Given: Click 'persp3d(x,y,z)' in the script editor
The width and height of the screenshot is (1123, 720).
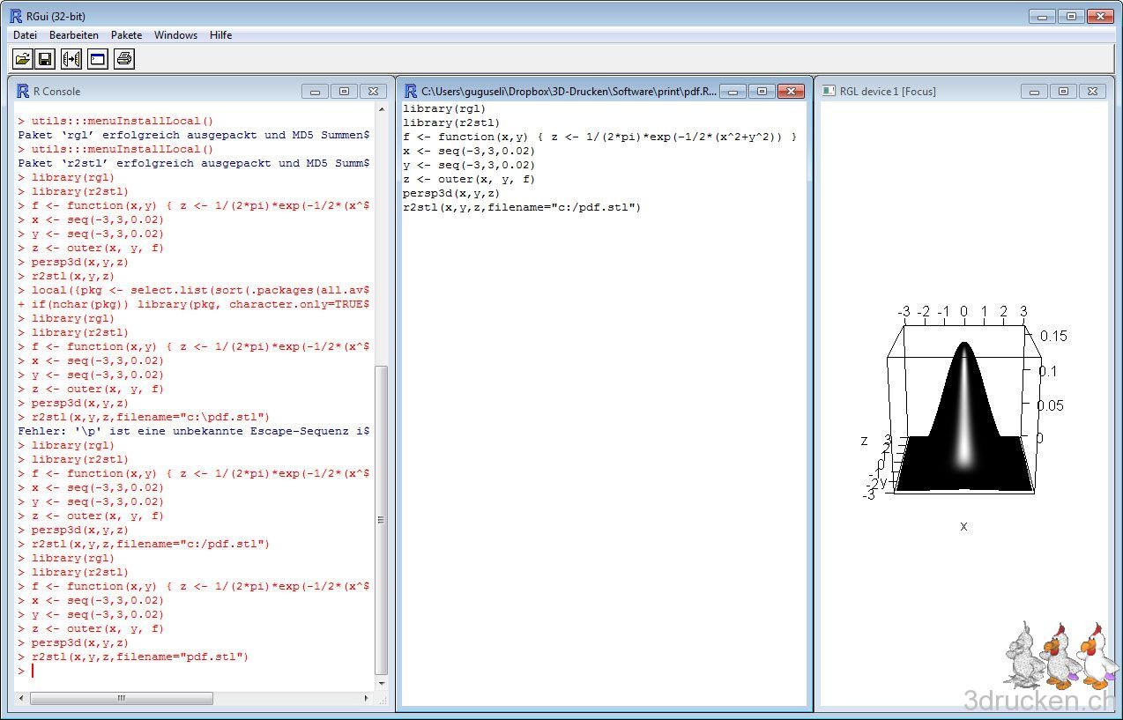Looking at the screenshot, I should 451,193.
